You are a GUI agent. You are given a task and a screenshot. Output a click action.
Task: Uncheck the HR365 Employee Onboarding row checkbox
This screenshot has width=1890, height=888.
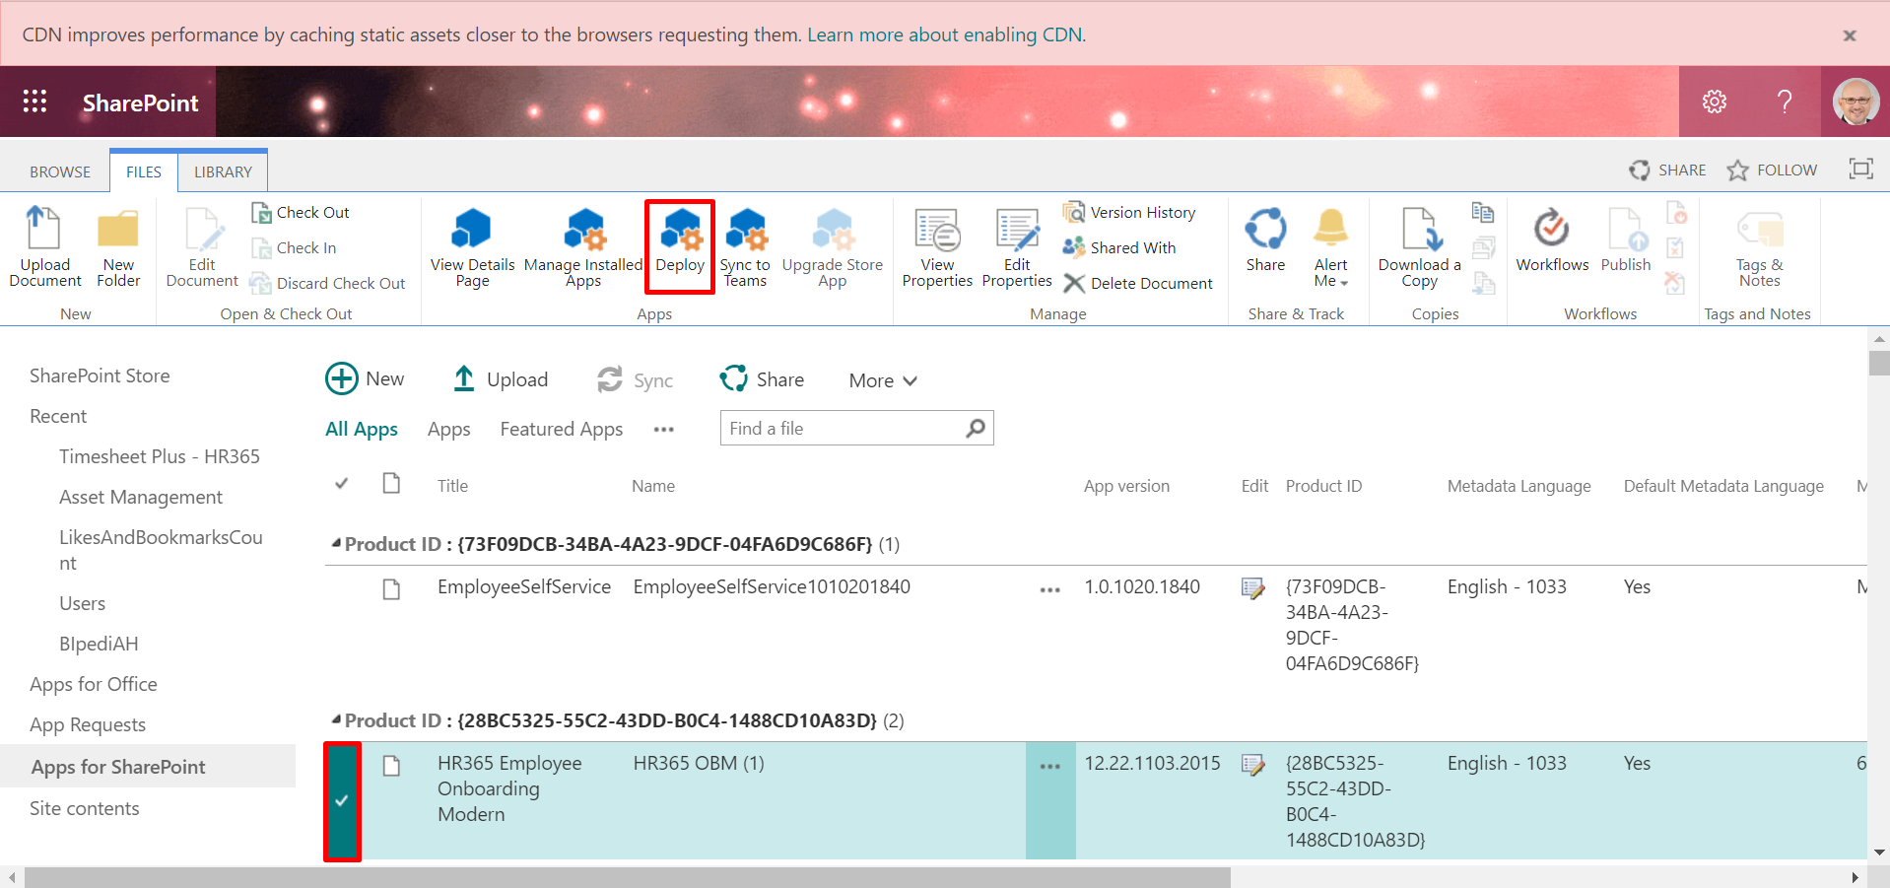pyautogui.click(x=342, y=801)
